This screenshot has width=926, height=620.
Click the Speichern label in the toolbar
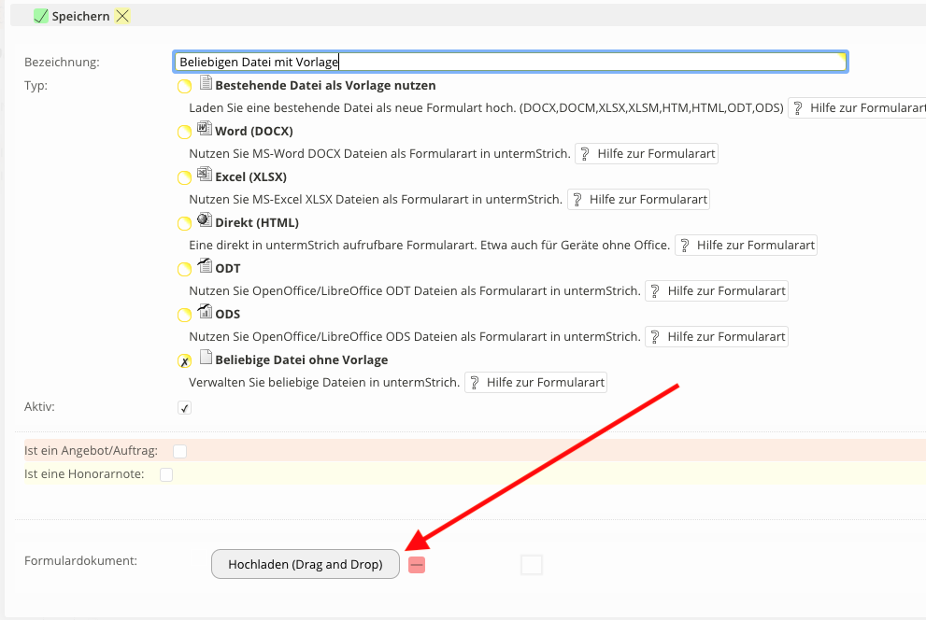80,16
